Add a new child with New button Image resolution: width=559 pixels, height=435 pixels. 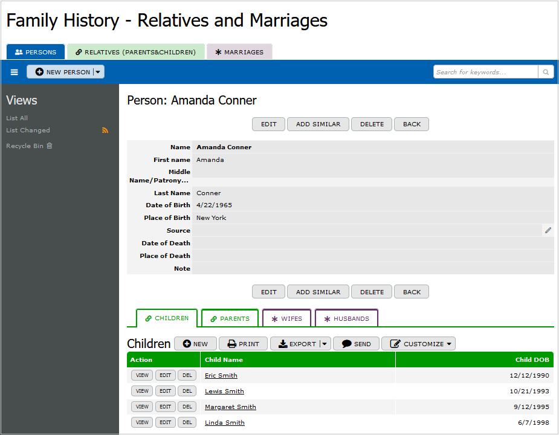point(195,344)
